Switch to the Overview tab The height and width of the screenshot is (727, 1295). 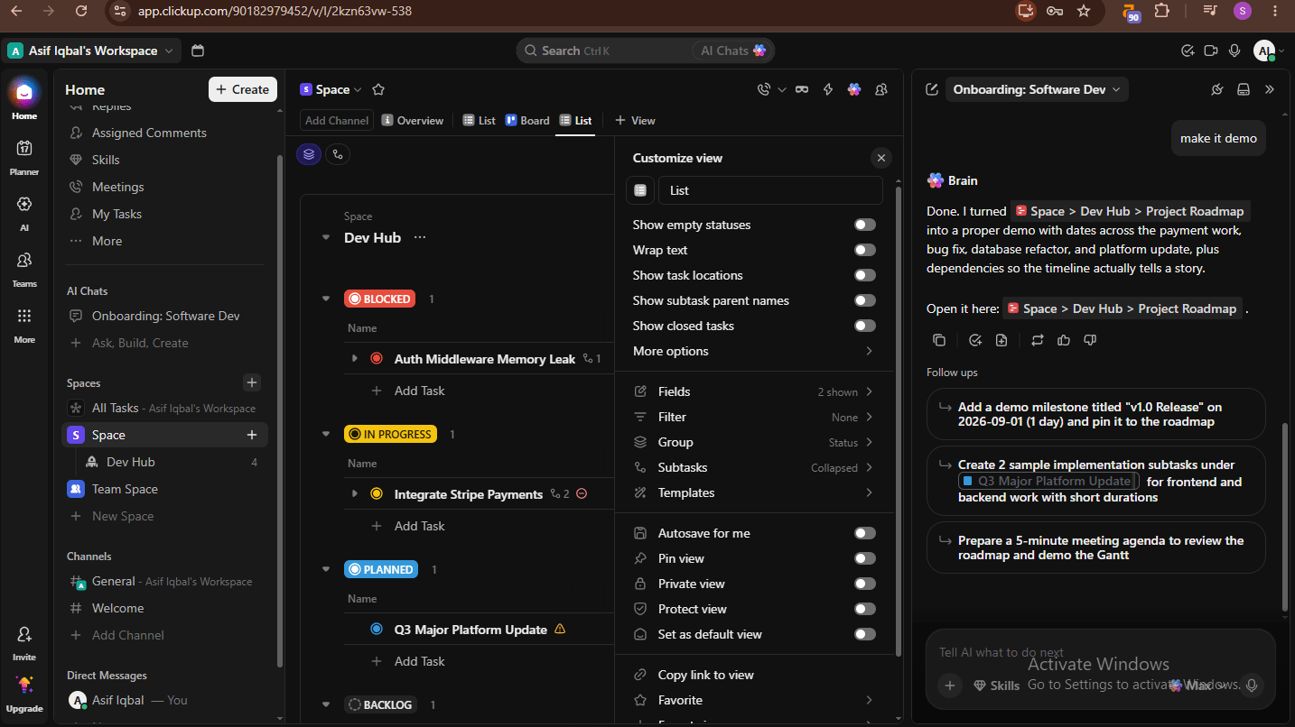tap(414, 120)
